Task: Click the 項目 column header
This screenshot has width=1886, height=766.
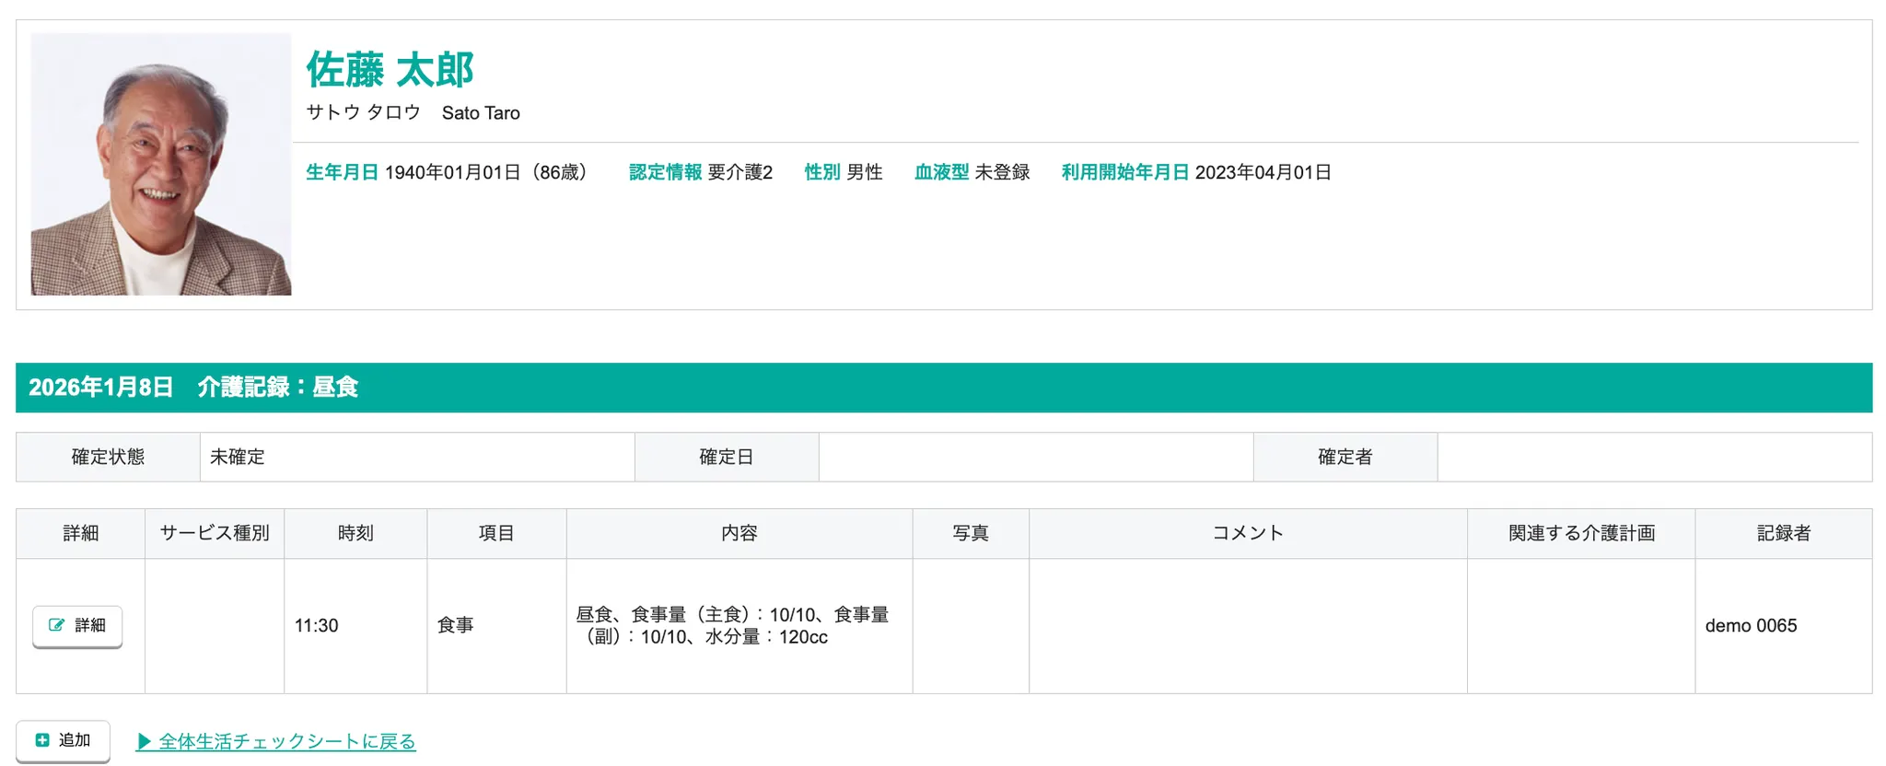Action: pos(496,533)
